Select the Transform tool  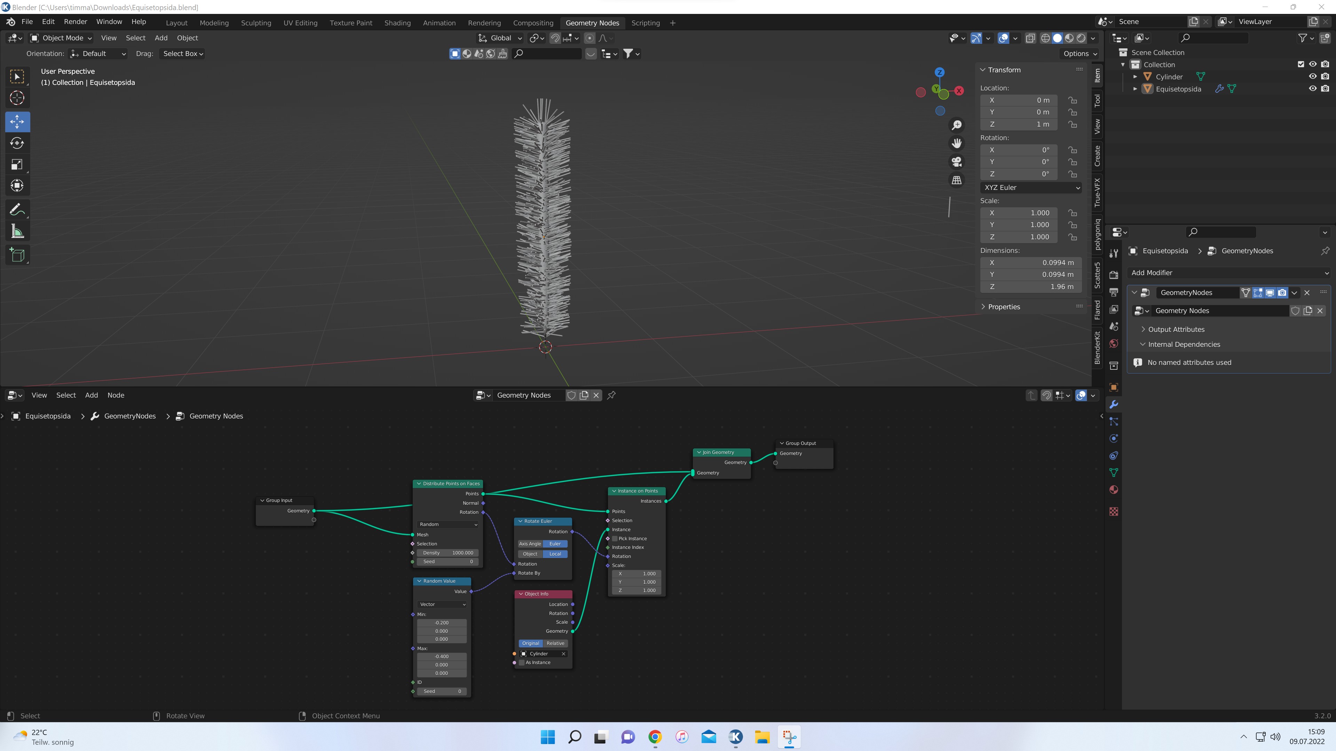[x=17, y=185]
